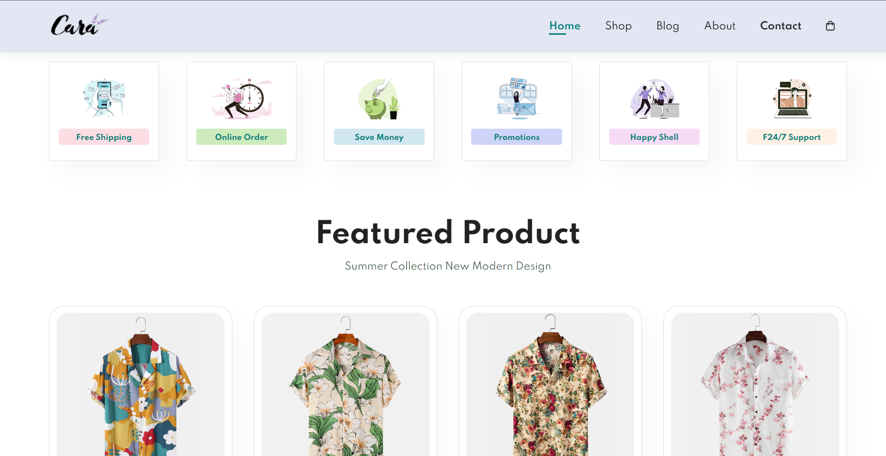The image size is (886, 456).
Task: Click the Promotions illustration icon
Action: tap(517, 97)
